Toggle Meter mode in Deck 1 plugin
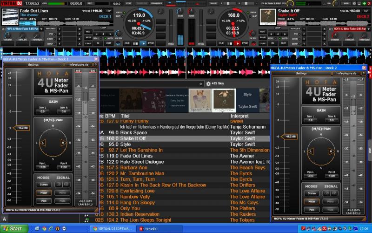 tap(44, 192)
